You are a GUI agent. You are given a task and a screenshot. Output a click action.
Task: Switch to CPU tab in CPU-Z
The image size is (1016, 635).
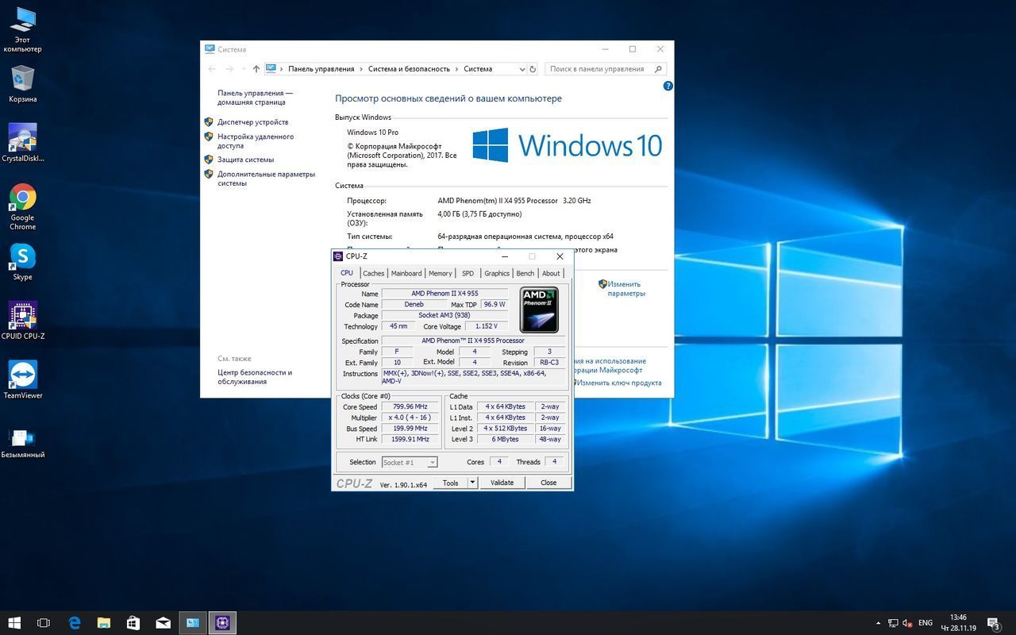click(x=347, y=272)
